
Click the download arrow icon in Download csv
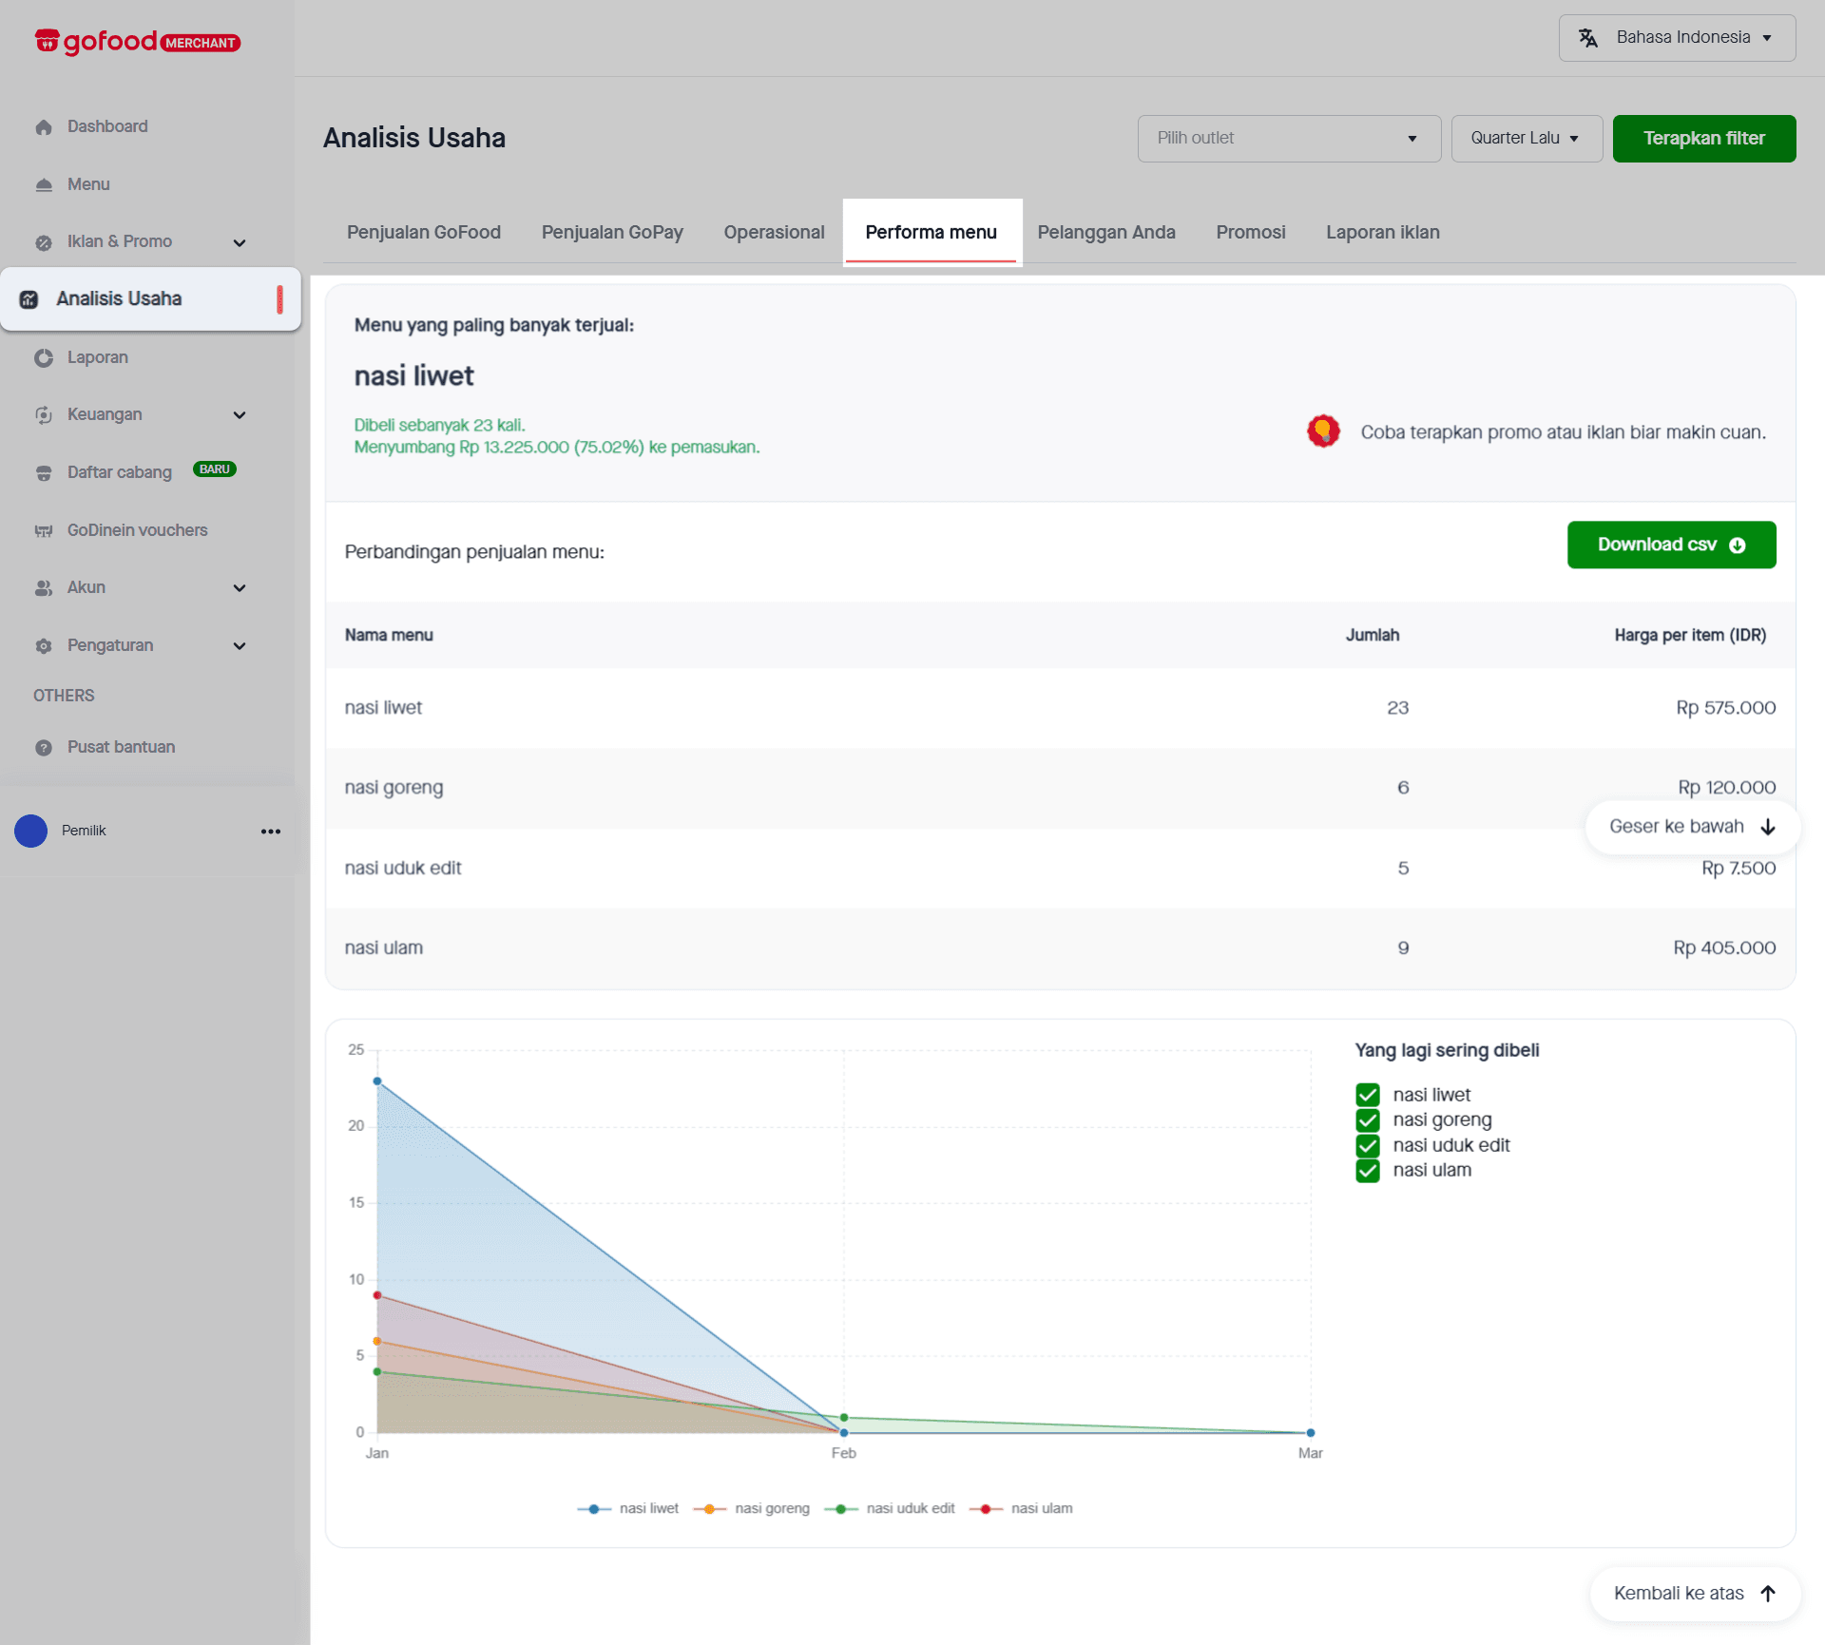[x=1738, y=545]
